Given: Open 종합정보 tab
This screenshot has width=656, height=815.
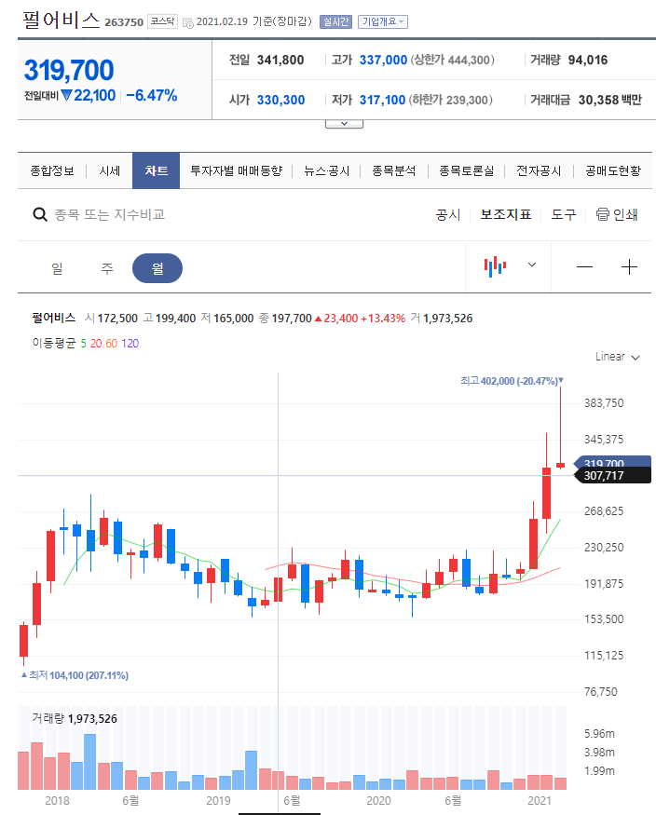Looking at the screenshot, I should point(52,170).
